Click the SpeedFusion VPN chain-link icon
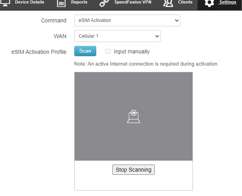This screenshot has width=242, height=196. click(x=104, y=4)
